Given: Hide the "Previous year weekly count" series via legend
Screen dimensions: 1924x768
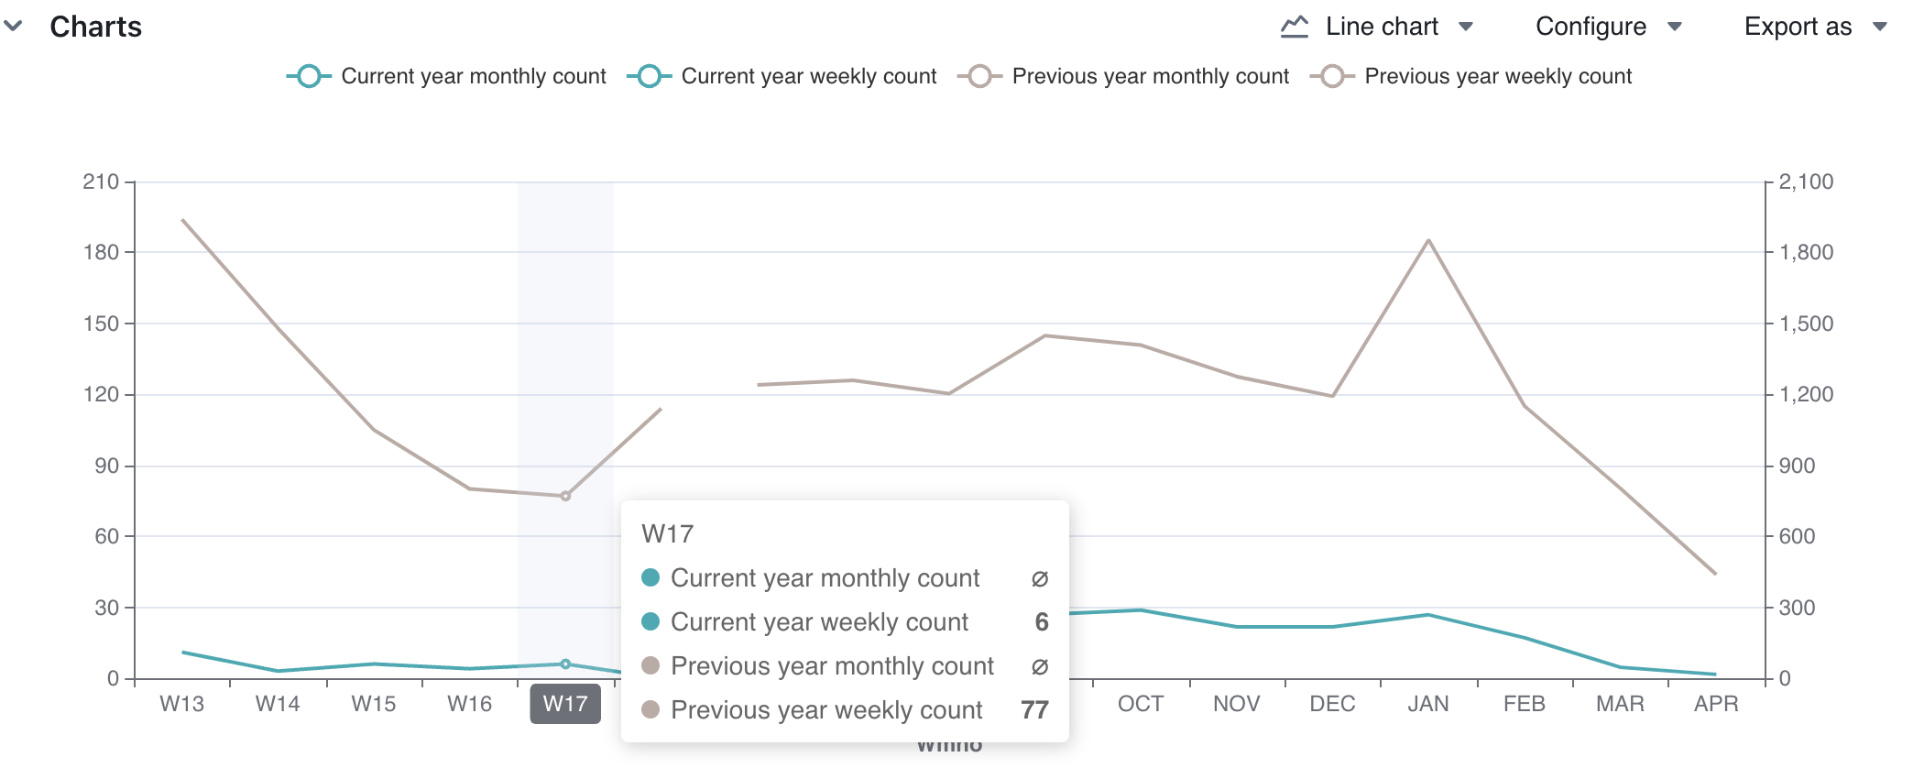Looking at the screenshot, I should [1497, 76].
